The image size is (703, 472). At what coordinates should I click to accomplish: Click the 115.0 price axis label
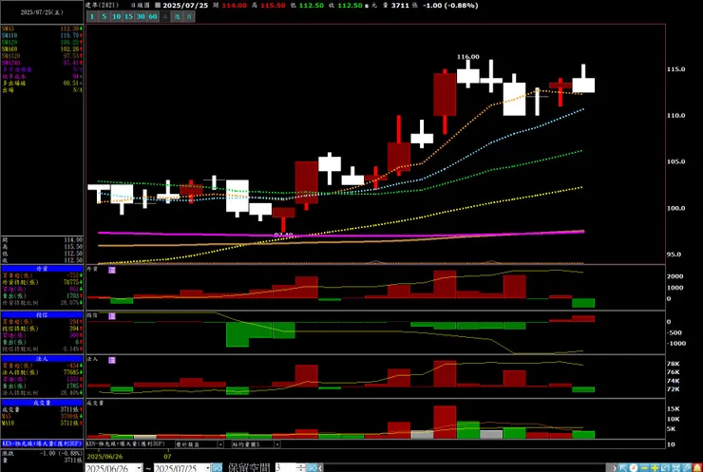[676, 69]
